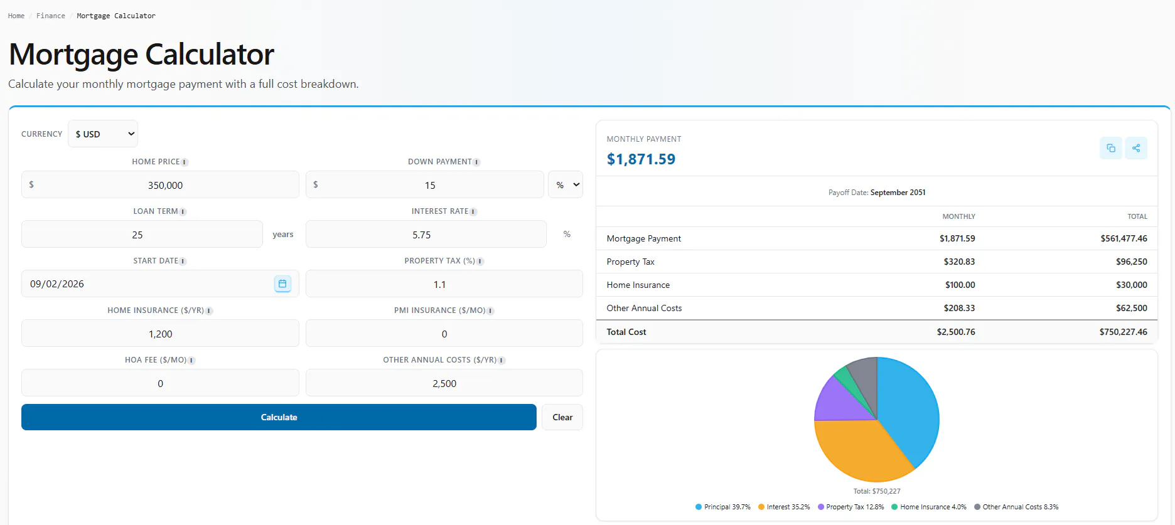Show info tooltip for HOA Fee
This screenshot has height=525, width=1175.
pos(192,361)
